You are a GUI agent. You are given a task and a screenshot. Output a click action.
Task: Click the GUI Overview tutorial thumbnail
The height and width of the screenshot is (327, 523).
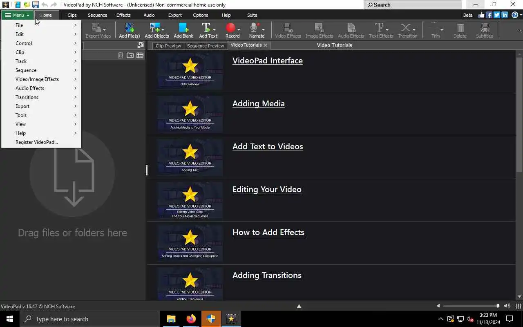tap(190, 72)
